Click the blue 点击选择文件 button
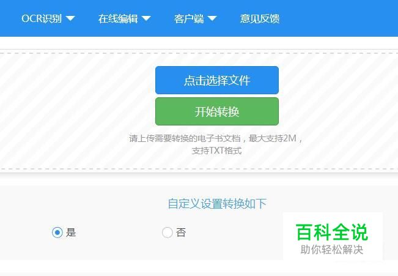The width and height of the screenshot is (398, 276). [x=217, y=80]
